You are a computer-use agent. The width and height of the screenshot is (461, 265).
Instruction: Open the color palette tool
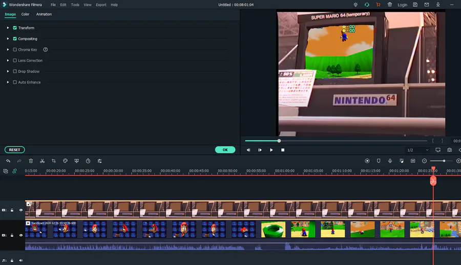click(x=65, y=161)
